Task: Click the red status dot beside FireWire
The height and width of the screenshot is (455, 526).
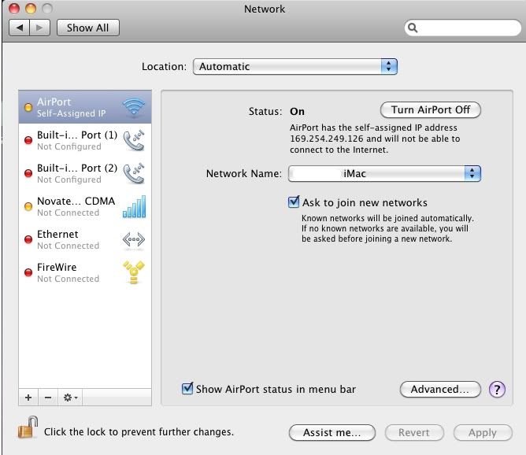Action: [28, 272]
